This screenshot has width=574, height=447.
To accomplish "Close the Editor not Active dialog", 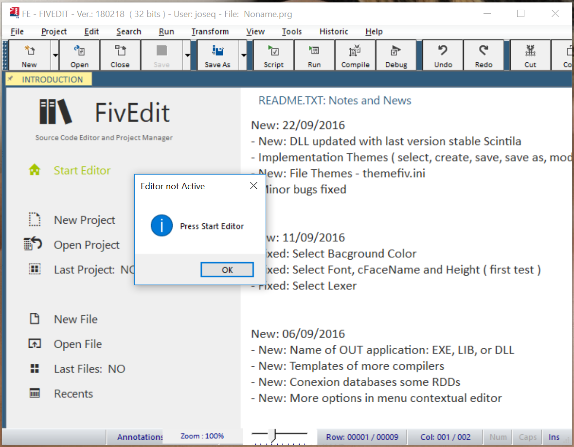I will [x=253, y=186].
